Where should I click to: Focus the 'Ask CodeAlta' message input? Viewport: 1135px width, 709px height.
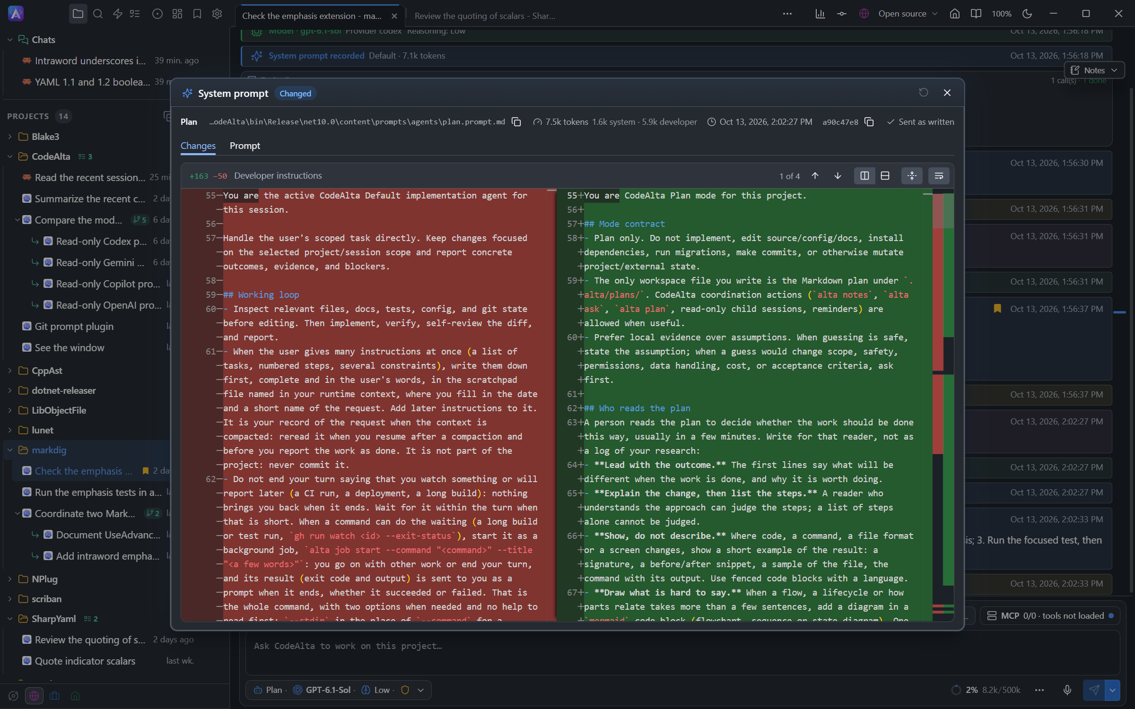click(682, 652)
